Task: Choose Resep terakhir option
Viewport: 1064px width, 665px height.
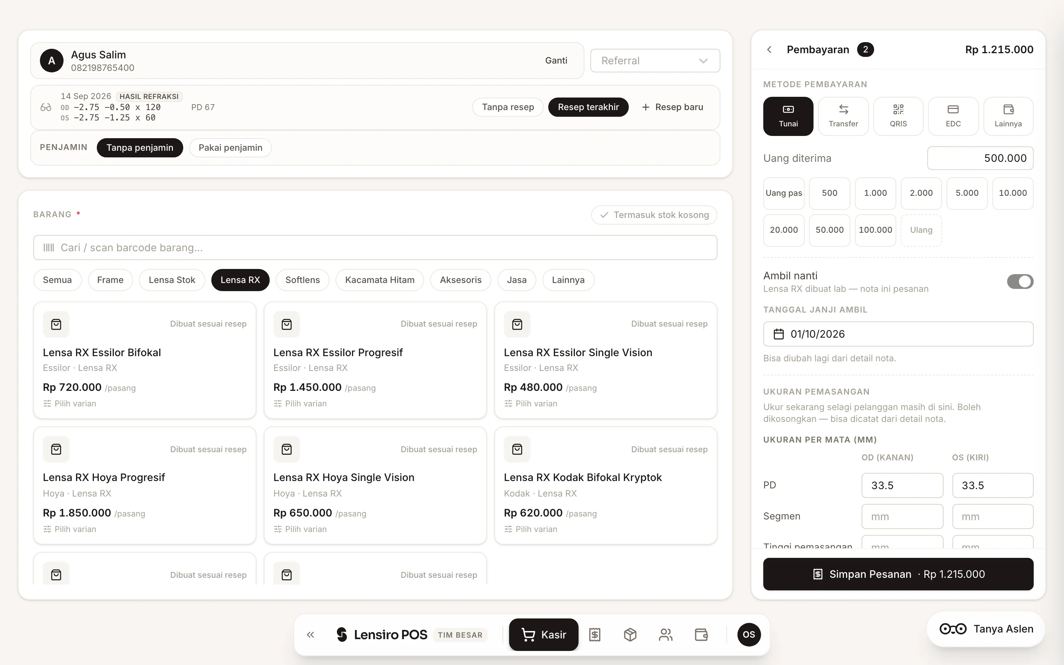Action: click(588, 107)
